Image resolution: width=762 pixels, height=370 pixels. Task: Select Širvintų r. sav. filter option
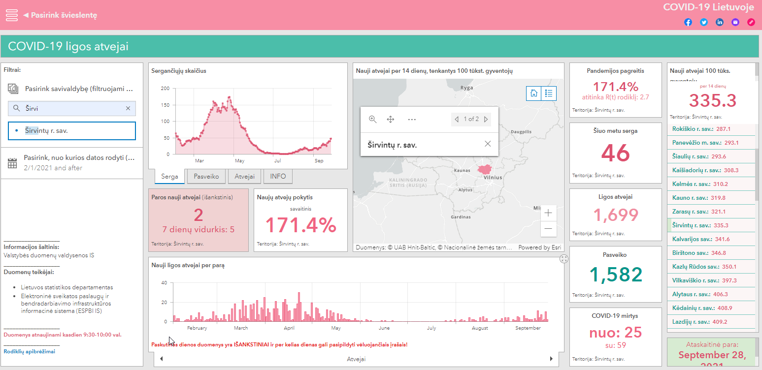72,131
